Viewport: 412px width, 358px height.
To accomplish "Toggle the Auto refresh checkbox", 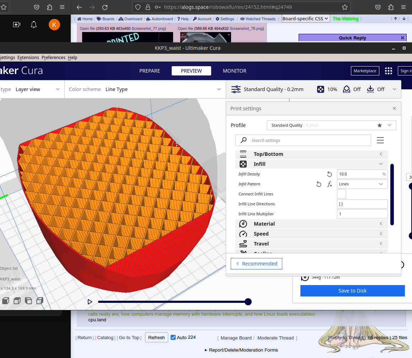I will (173, 337).
